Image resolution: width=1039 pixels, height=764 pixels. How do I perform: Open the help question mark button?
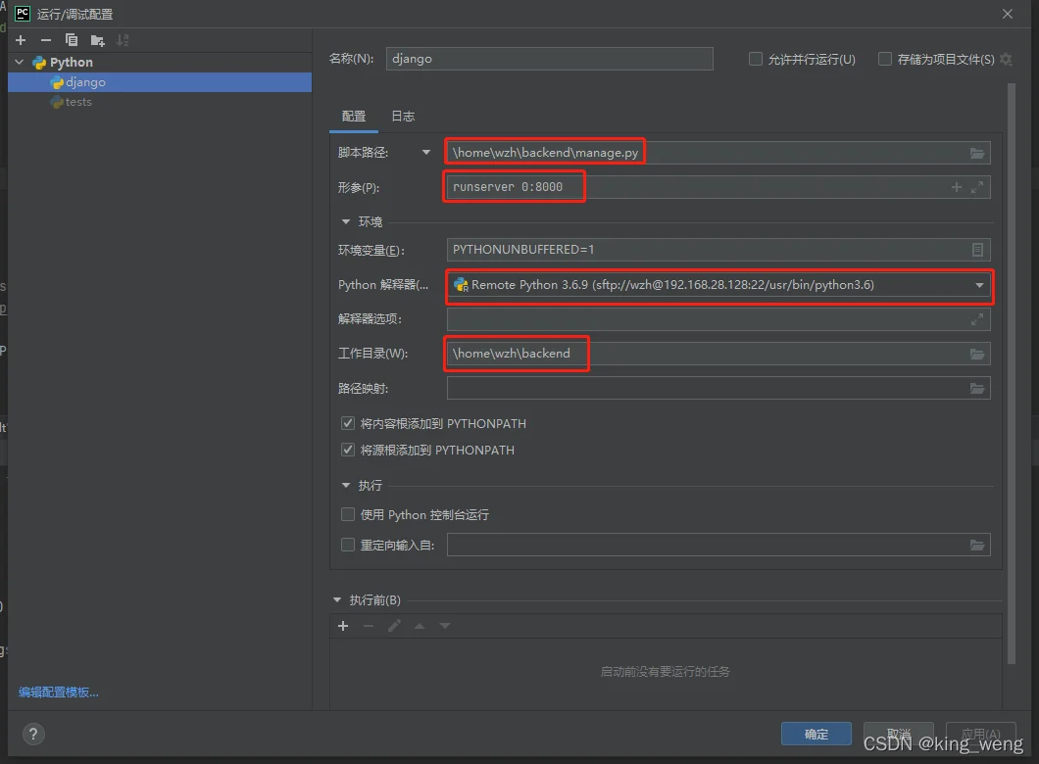33,734
